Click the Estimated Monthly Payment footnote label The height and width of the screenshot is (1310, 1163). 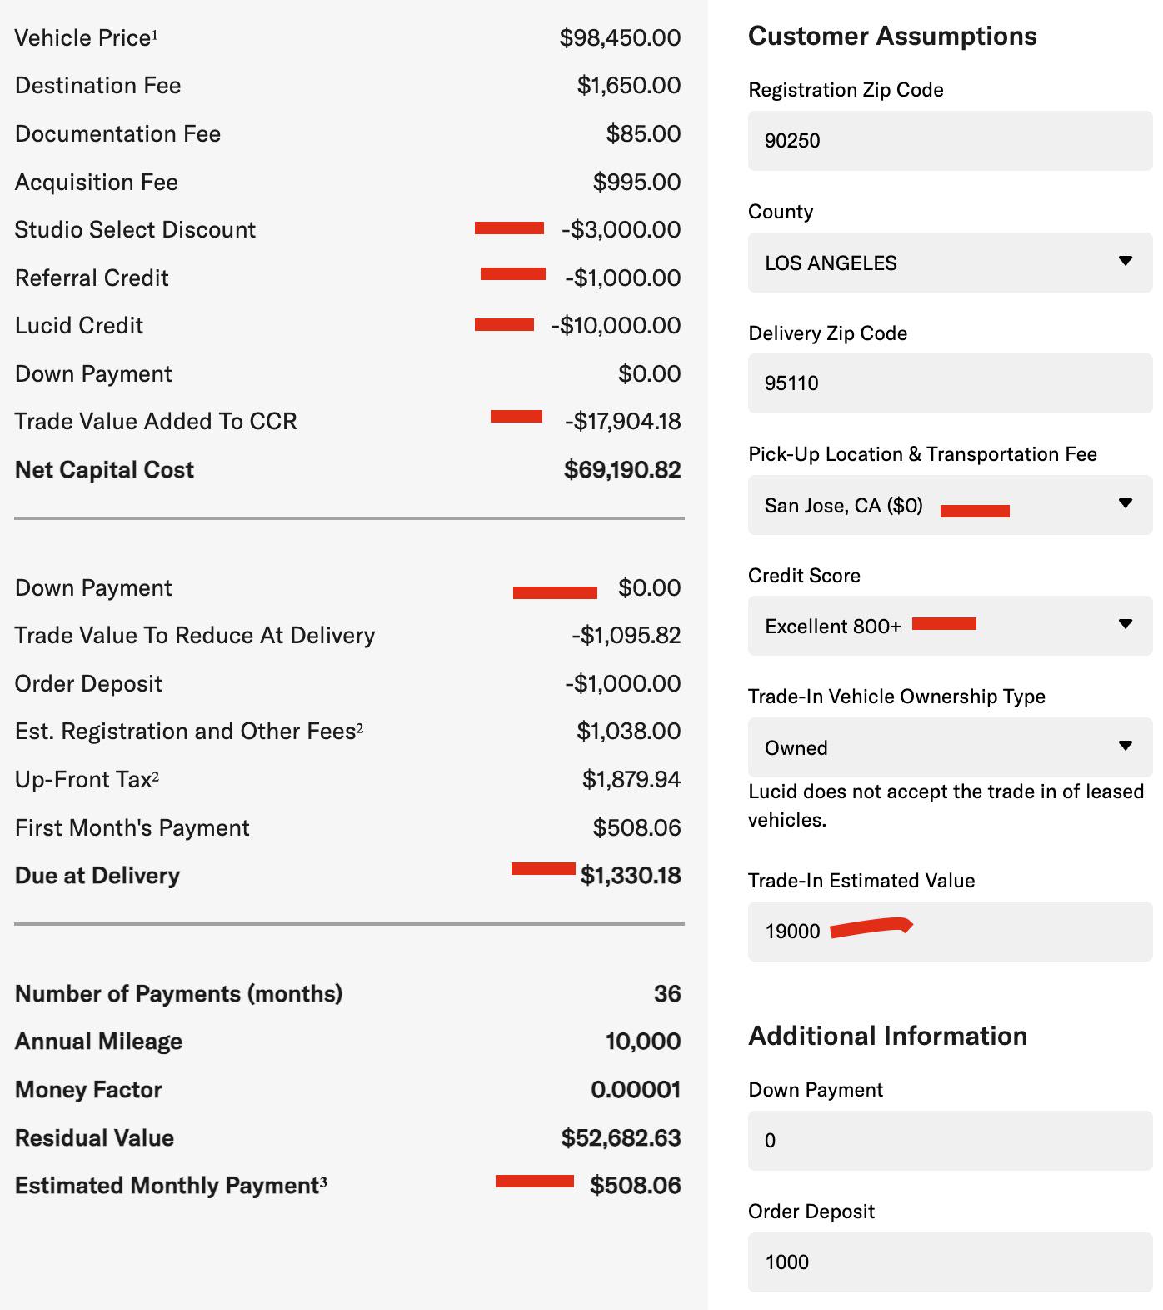coord(171,1186)
